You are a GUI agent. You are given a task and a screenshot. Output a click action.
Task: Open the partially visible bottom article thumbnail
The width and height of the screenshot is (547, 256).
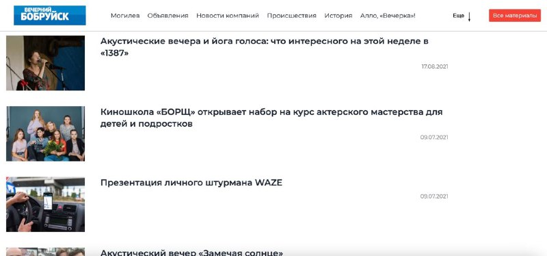[45, 252]
